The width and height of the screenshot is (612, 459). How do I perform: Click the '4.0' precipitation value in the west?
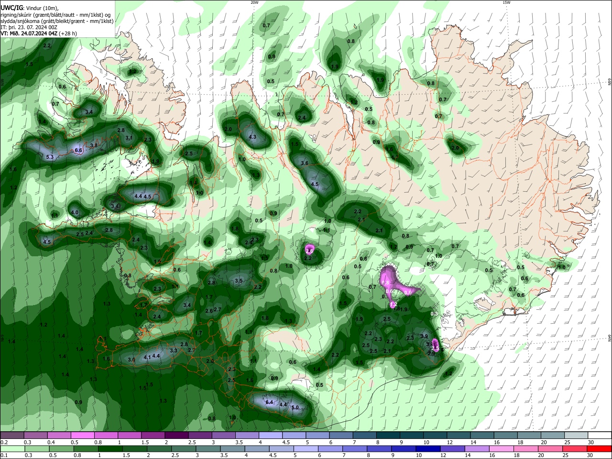(75, 212)
